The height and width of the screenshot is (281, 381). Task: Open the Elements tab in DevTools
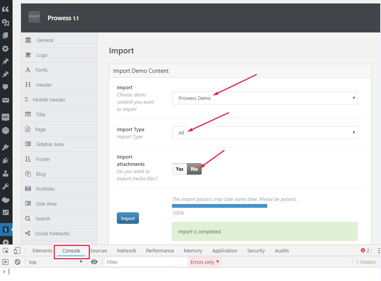coord(42,250)
